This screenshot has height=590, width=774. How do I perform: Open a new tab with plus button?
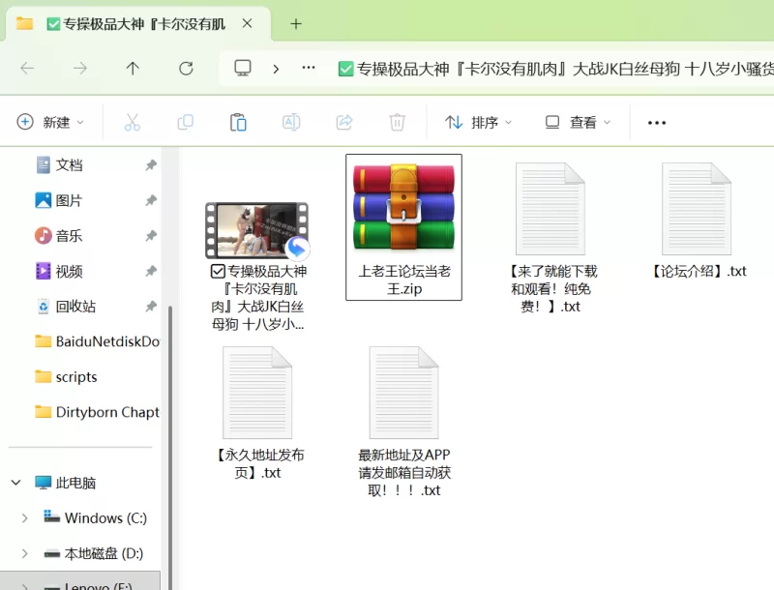tap(296, 23)
